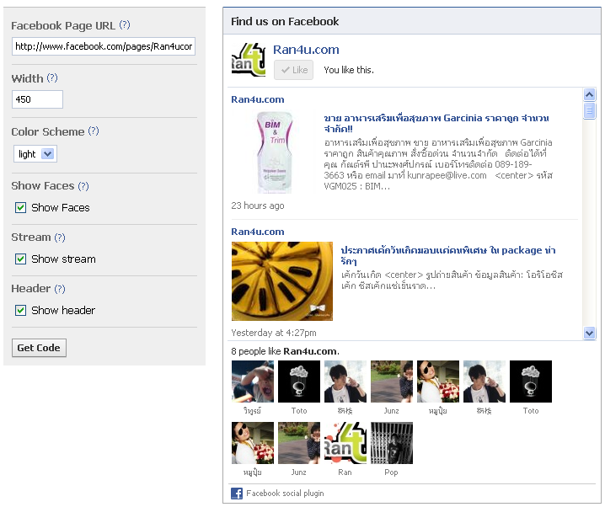Image resolution: width=605 pixels, height=507 pixels.
Task: Click the stream scrollbar thumb
Action: point(589,111)
